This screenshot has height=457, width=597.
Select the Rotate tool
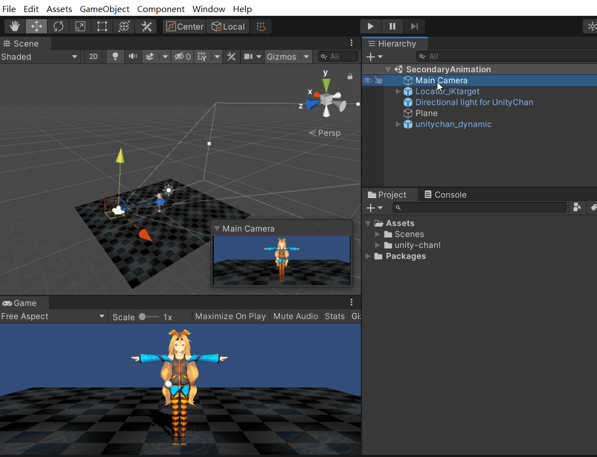pyautogui.click(x=58, y=26)
